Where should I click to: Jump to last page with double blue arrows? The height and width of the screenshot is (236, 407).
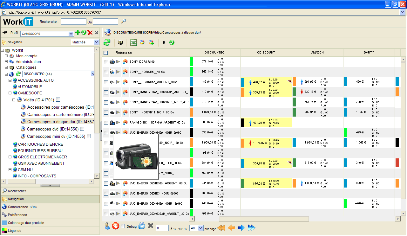[252, 228]
